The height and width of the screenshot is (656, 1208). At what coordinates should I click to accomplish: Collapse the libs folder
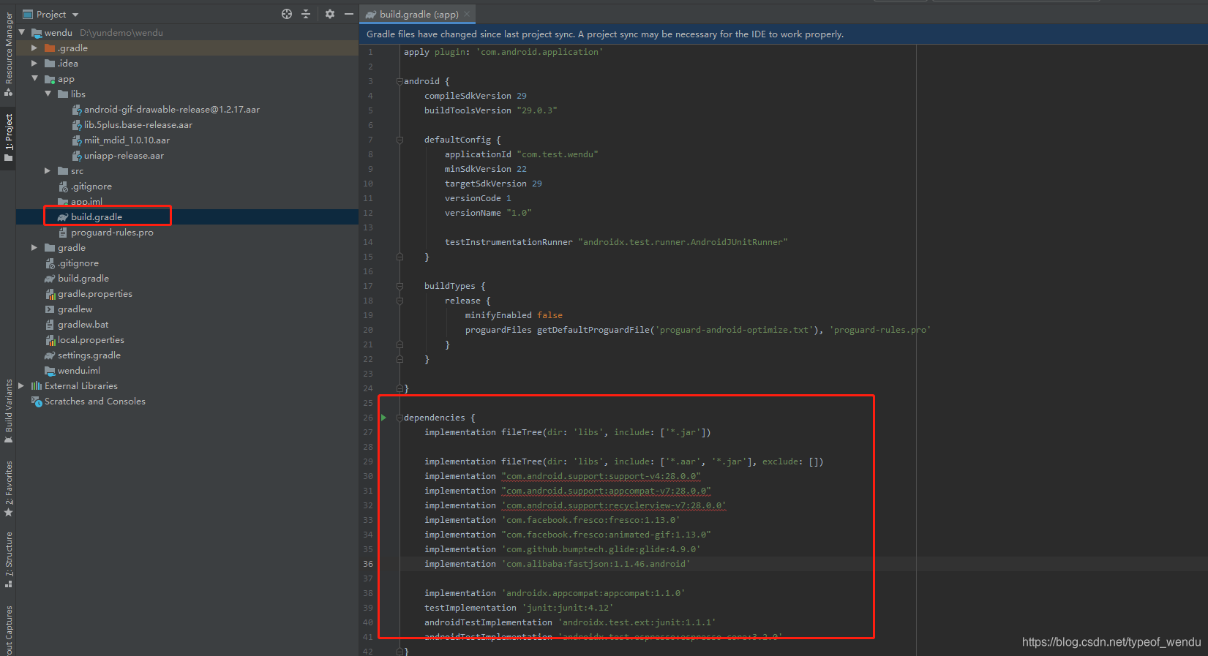pyautogui.click(x=48, y=94)
